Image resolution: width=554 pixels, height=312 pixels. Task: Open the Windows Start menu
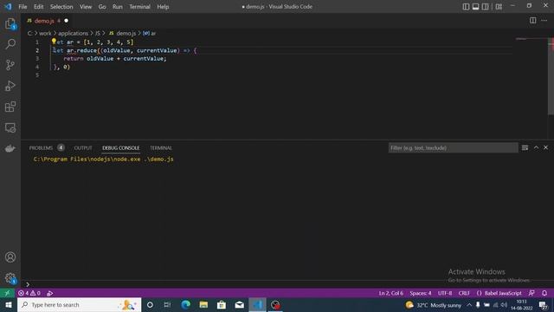pyautogui.click(x=9, y=305)
